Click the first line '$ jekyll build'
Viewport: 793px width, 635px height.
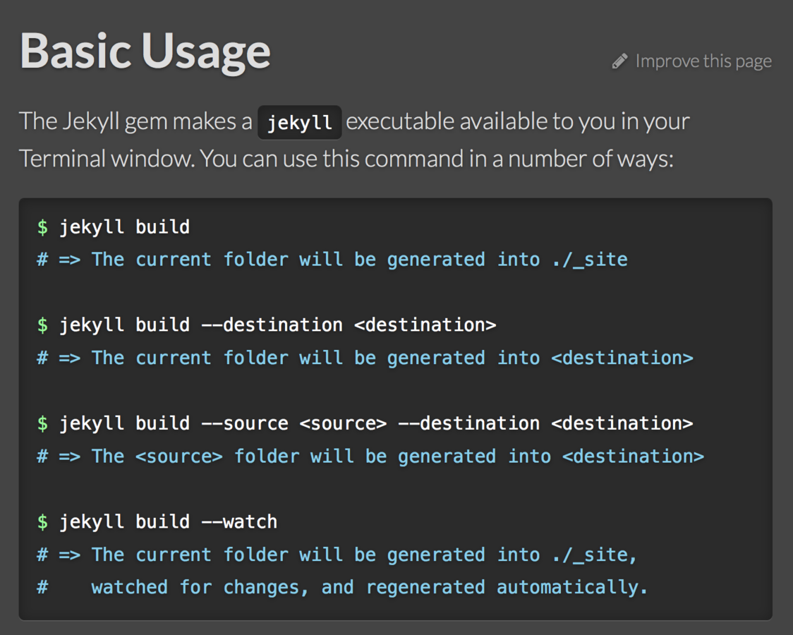click(114, 227)
